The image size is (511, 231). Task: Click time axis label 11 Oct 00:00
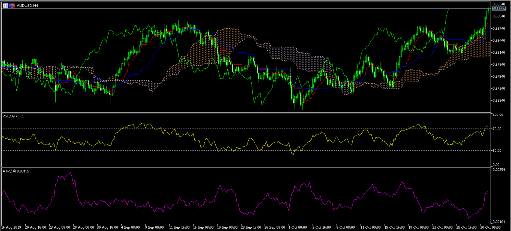[371, 227]
